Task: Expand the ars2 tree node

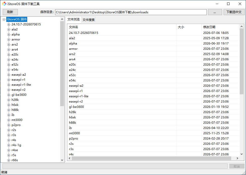Action: point(9,45)
